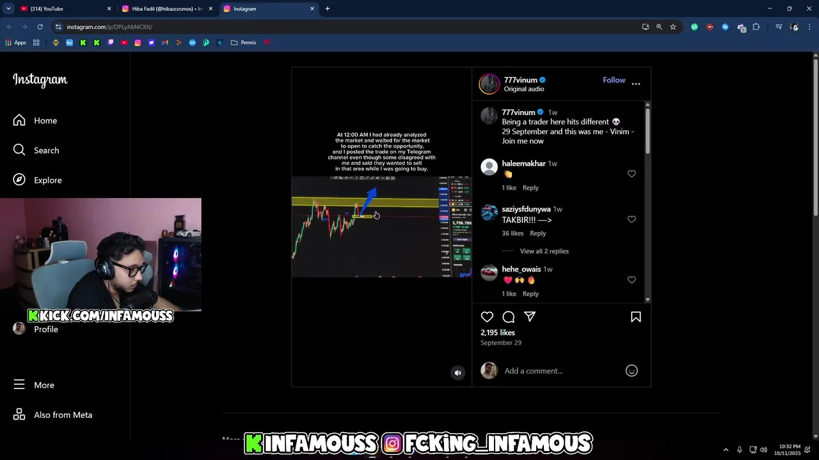The width and height of the screenshot is (819, 460).
Task: Open haleemakhar's username link
Action: [x=523, y=164]
